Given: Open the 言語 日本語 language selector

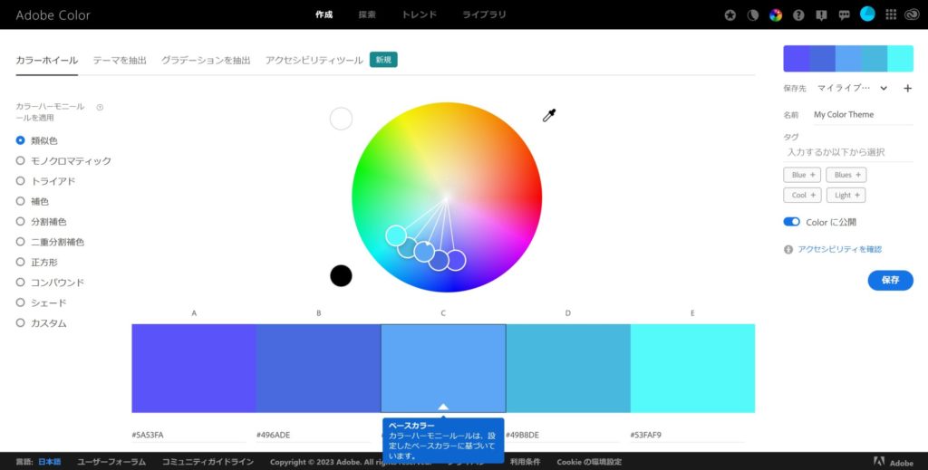Looking at the screenshot, I should click(50, 462).
